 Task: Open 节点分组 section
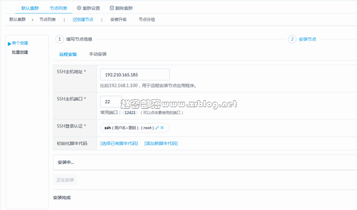(x=147, y=20)
